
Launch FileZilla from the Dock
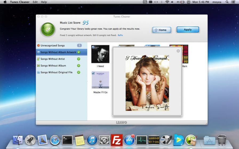pyautogui.click(x=117, y=140)
